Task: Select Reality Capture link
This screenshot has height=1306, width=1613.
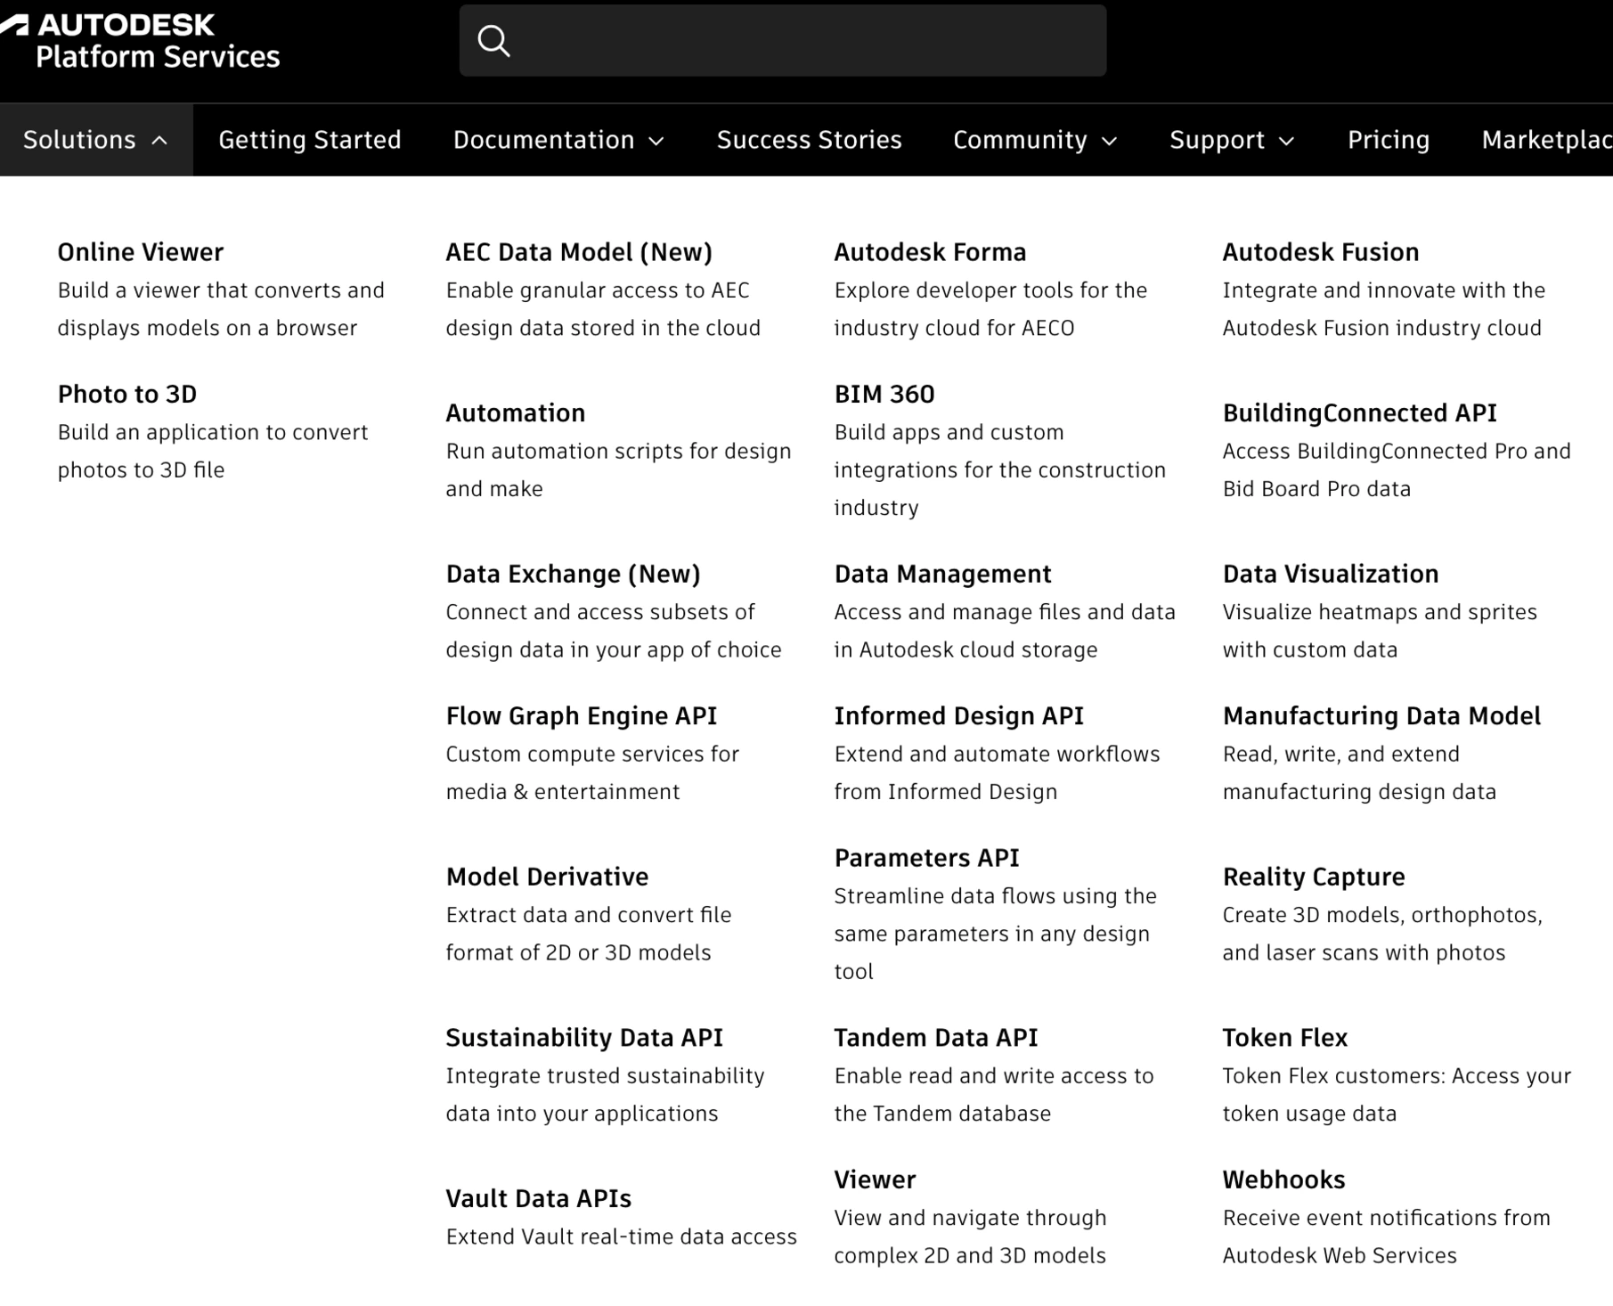Action: pyautogui.click(x=1314, y=877)
